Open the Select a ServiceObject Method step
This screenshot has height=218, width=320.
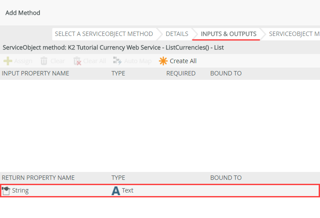click(104, 34)
